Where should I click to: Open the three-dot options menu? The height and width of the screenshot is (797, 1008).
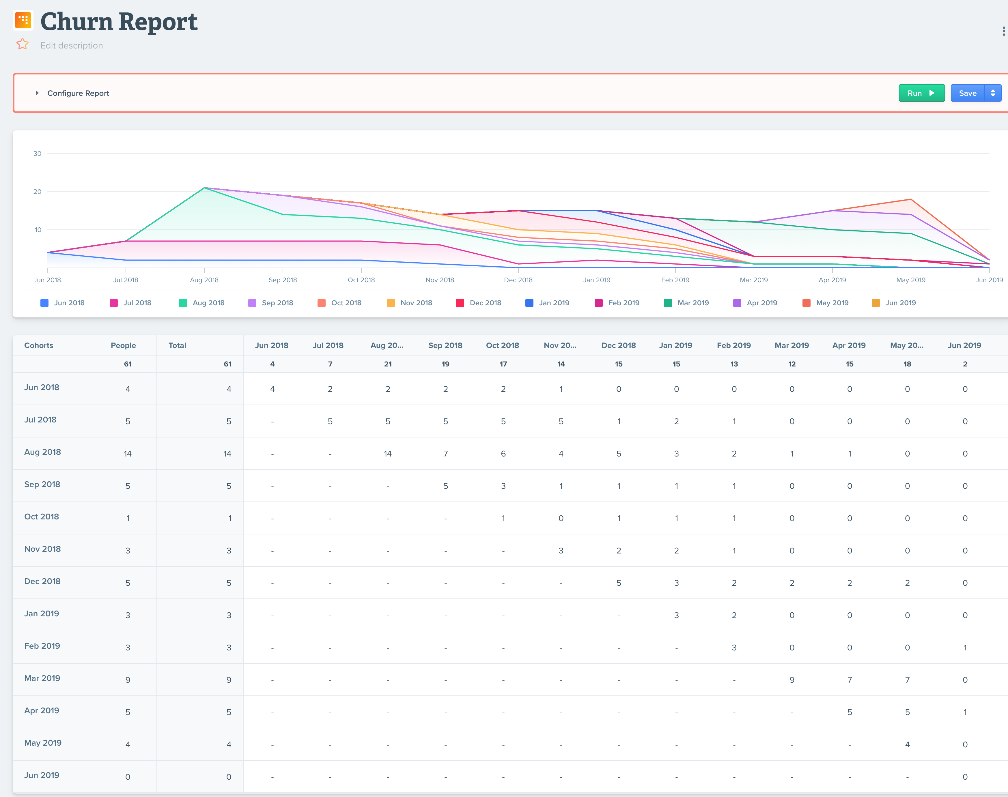pyautogui.click(x=1003, y=31)
